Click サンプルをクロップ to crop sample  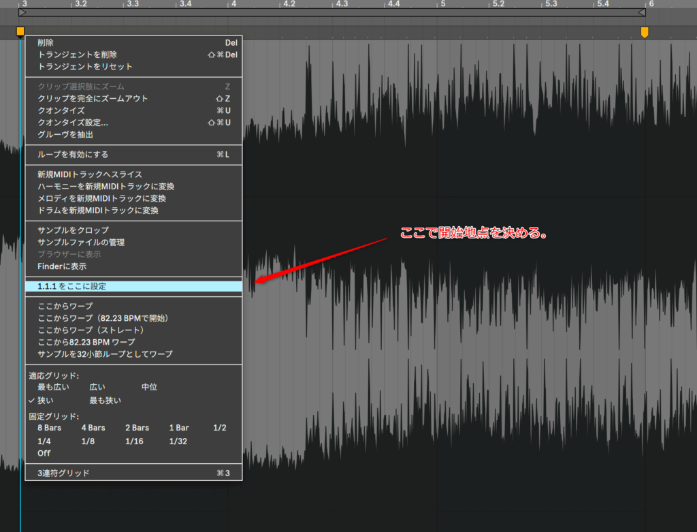pyautogui.click(x=73, y=230)
